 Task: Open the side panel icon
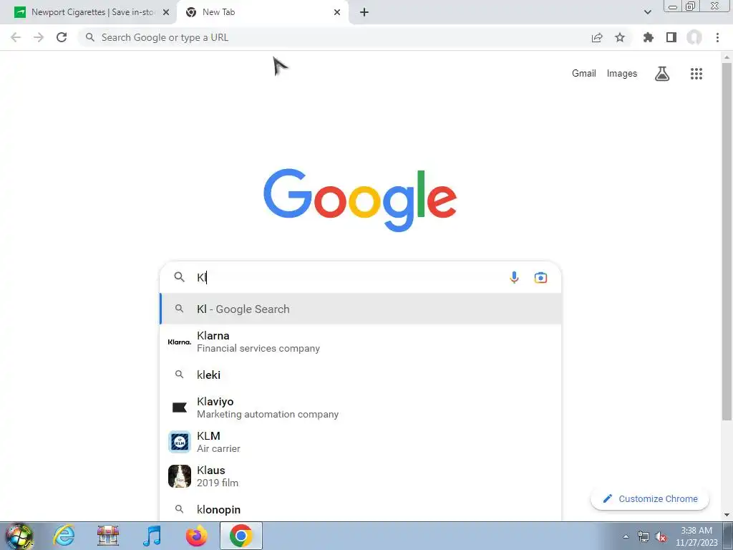671,37
